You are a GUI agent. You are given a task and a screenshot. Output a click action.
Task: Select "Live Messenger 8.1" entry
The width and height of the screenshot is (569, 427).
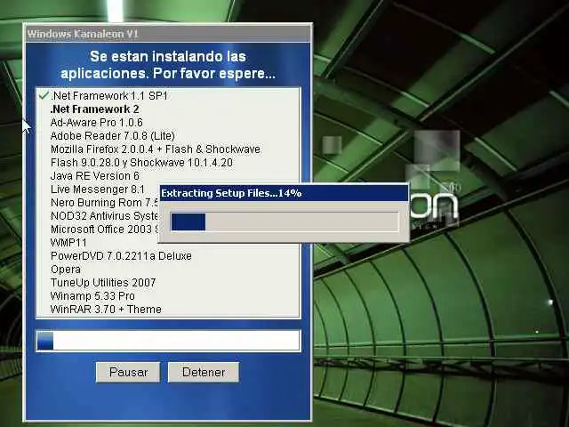[98, 189]
